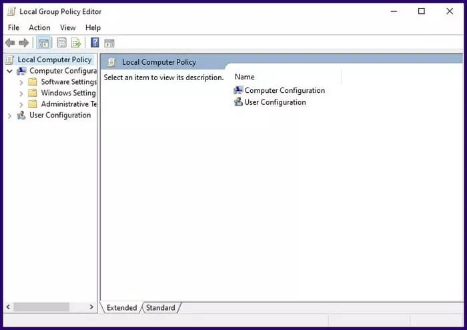
Task: Toggle Show/Hide Action Pane toolbar icon
Action: point(109,43)
